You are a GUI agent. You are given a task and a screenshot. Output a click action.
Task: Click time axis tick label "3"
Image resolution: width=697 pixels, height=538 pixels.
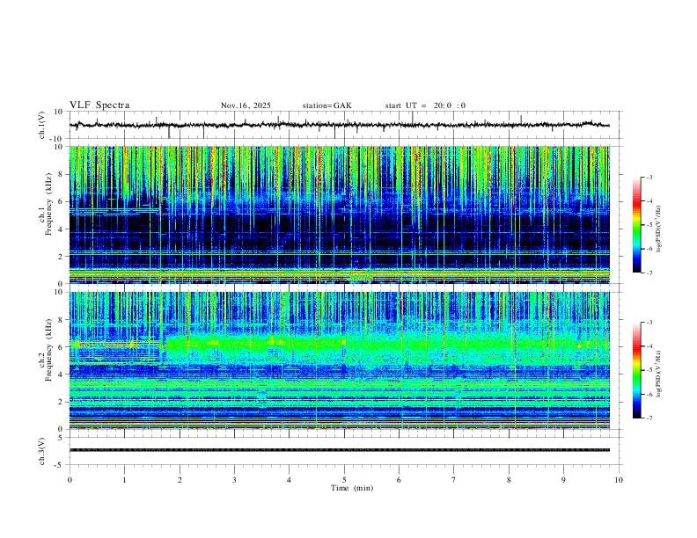click(x=234, y=480)
